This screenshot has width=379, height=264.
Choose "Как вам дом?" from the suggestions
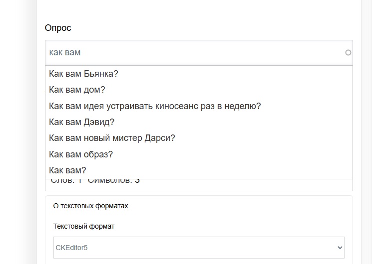77,90
